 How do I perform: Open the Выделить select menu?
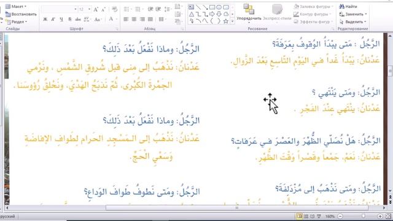352,22
